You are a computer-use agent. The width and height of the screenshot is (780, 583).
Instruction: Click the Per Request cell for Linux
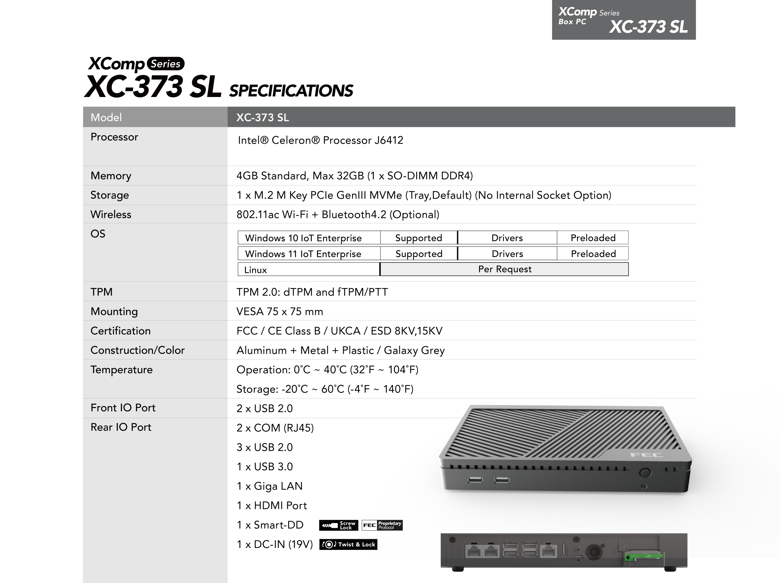(504, 269)
